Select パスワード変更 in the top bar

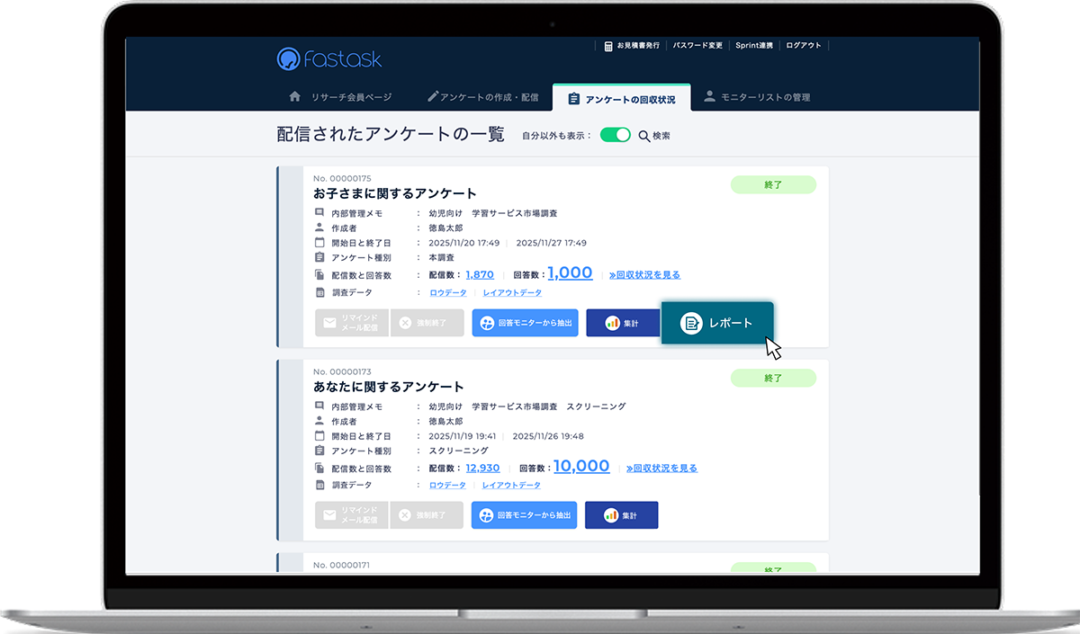(x=697, y=44)
